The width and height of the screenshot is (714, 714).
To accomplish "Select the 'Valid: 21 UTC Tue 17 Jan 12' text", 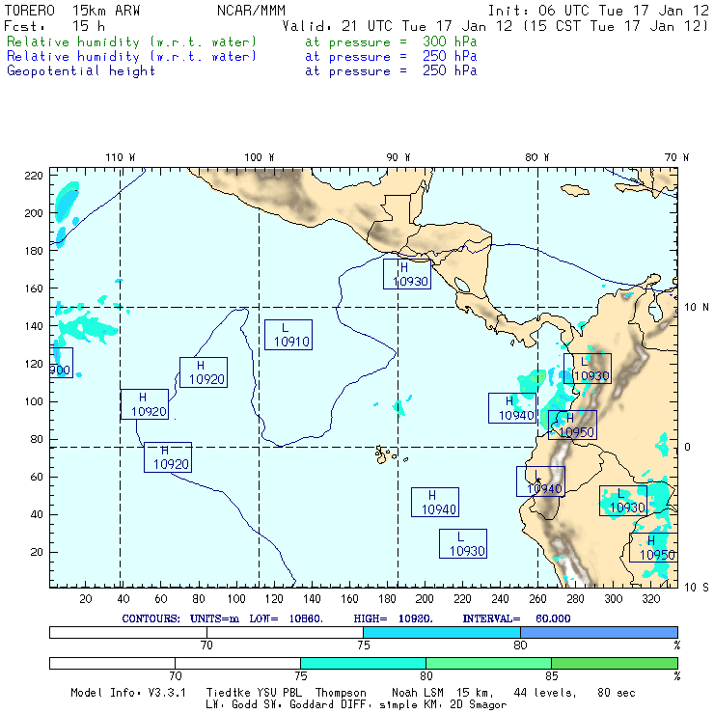I will tap(398, 26).
